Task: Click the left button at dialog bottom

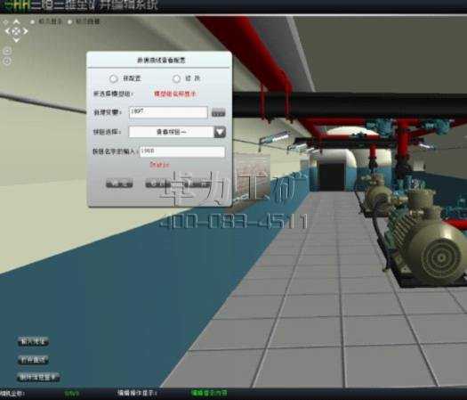Action: click(119, 184)
